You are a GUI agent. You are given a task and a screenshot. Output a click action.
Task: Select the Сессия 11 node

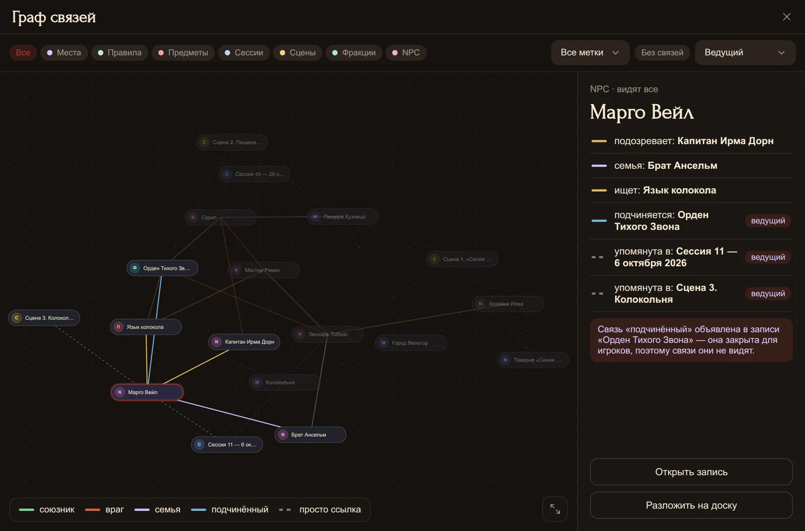coord(227,445)
